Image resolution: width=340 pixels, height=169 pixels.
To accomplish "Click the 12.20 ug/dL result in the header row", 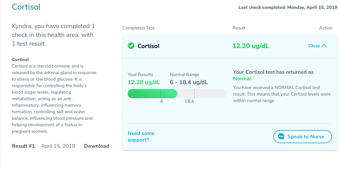I will [x=251, y=46].
